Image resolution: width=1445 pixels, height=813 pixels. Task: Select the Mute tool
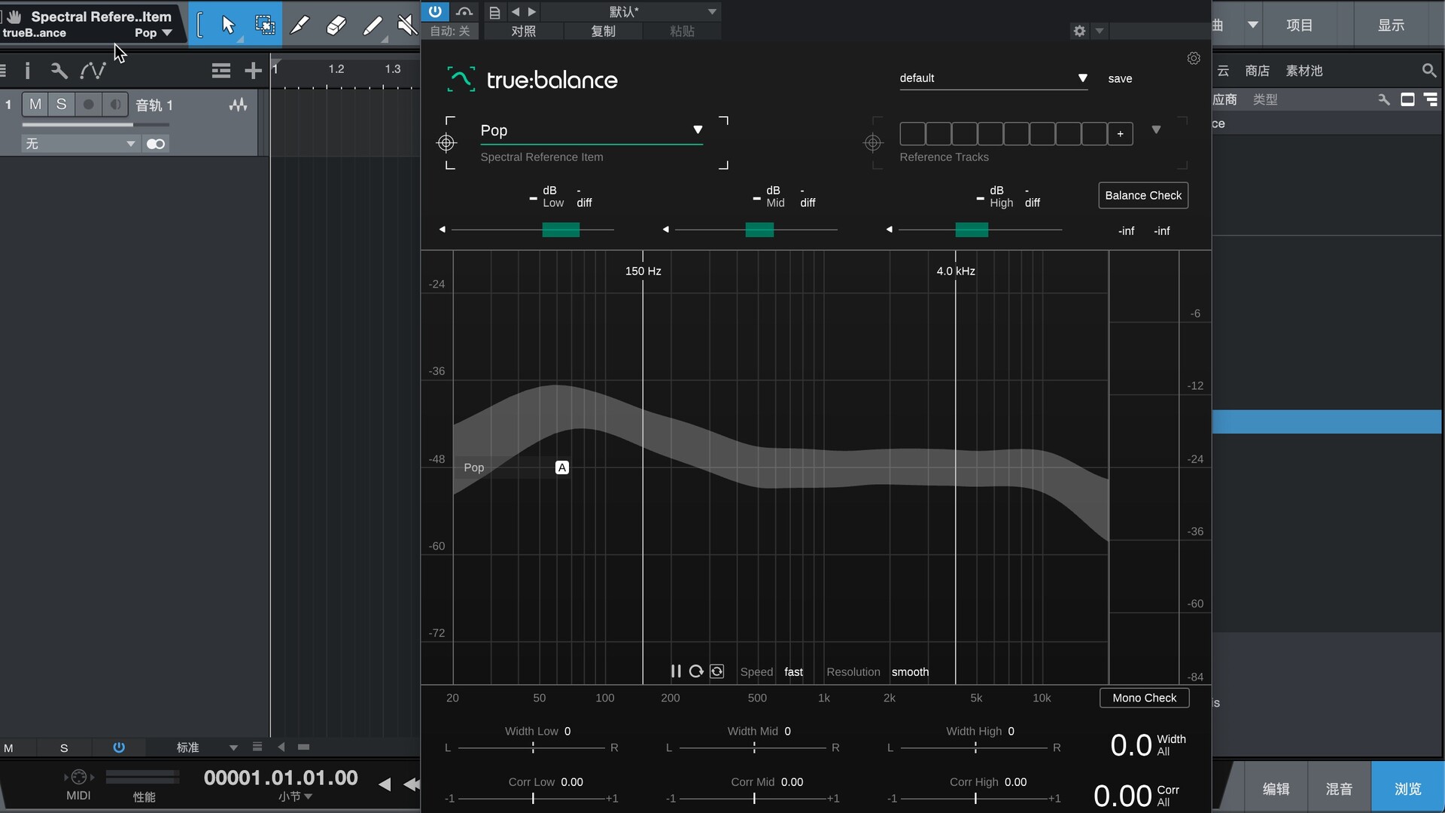click(x=406, y=25)
